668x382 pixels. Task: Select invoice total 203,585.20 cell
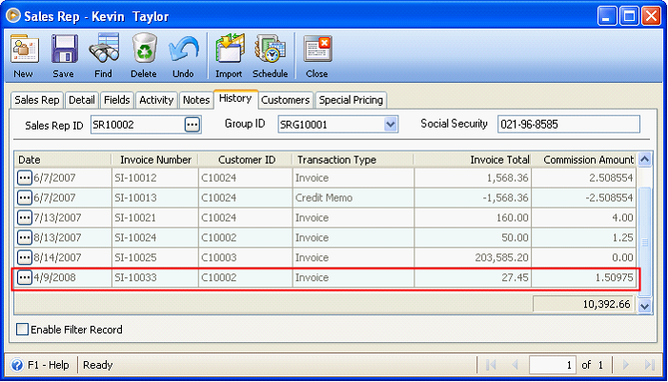[473, 257]
